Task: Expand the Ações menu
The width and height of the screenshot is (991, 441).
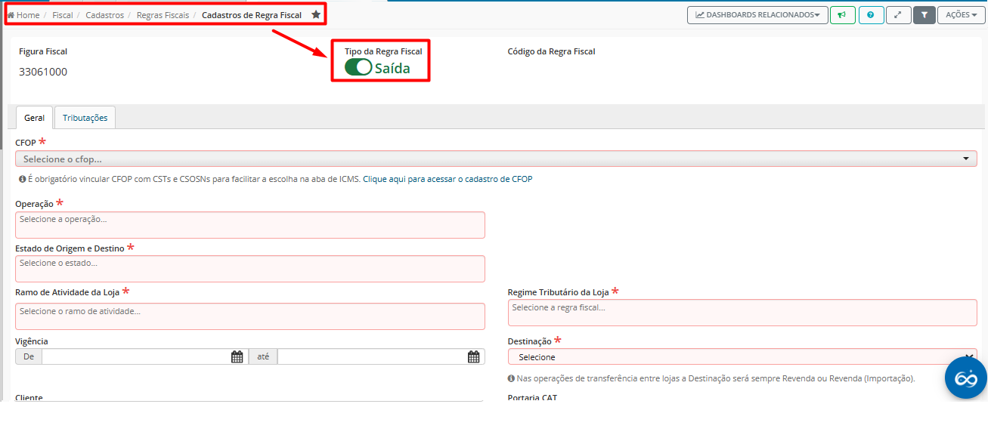Action: pyautogui.click(x=961, y=15)
